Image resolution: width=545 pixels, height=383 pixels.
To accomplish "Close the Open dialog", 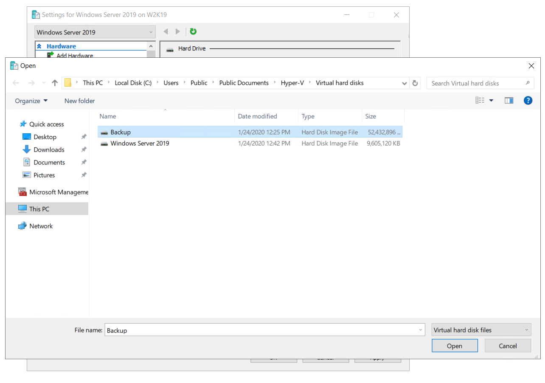I will (x=531, y=66).
